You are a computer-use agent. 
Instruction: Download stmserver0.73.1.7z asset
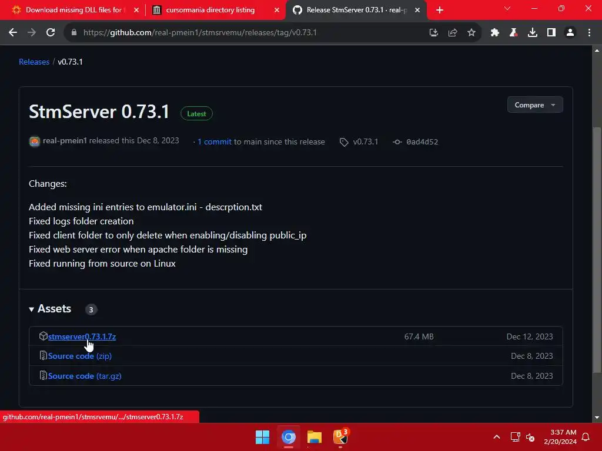click(x=82, y=336)
